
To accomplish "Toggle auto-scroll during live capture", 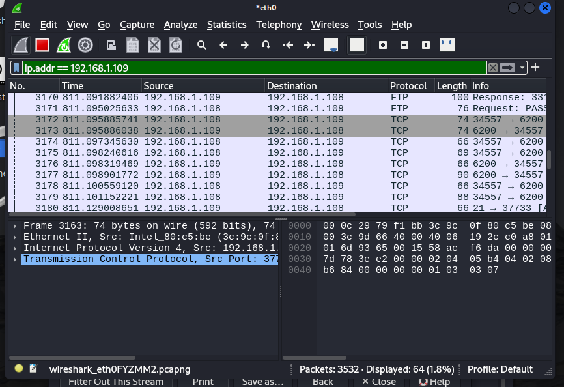I will tap(331, 45).
